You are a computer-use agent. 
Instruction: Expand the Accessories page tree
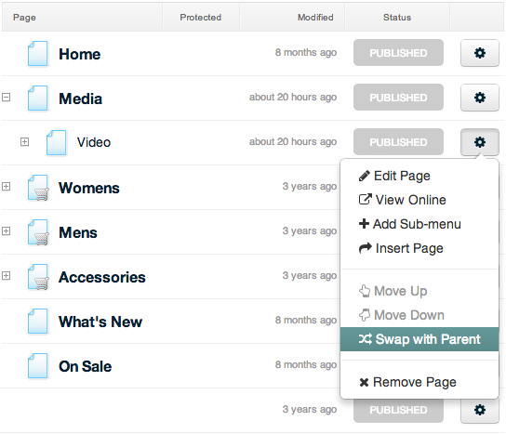point(6,276)
